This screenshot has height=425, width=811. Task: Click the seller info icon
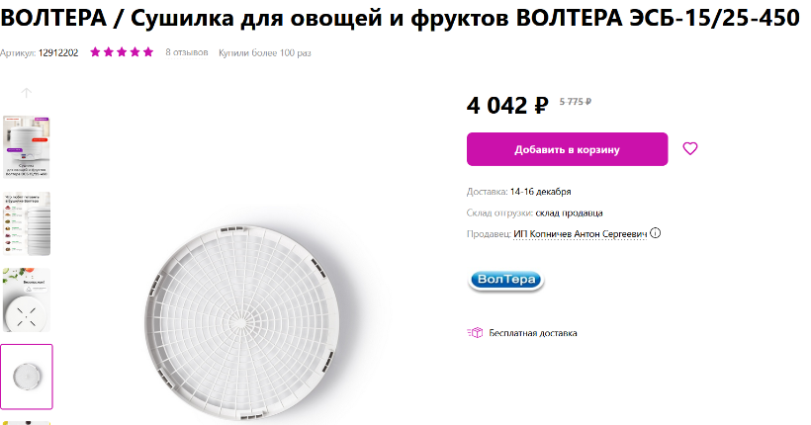(x=656, y=233)
